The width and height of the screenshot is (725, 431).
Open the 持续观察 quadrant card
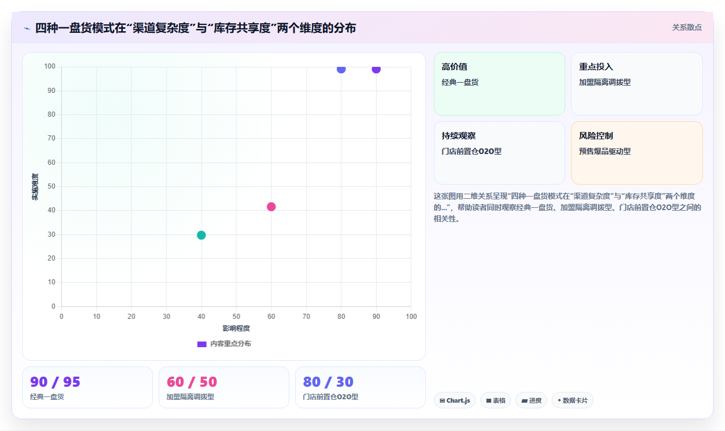tap(500, 153)
